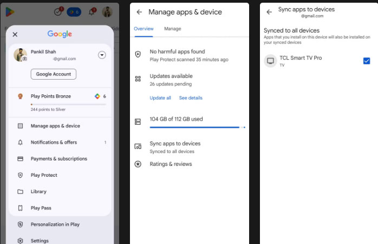Screen dimensions: 378x244
Task: Switch to the Overview tab
Action: [x=144, y=29]
